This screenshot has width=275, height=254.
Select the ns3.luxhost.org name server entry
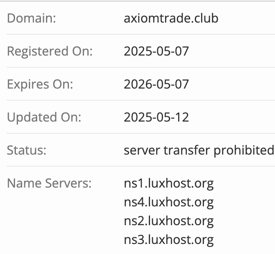(x=168, y=240)
